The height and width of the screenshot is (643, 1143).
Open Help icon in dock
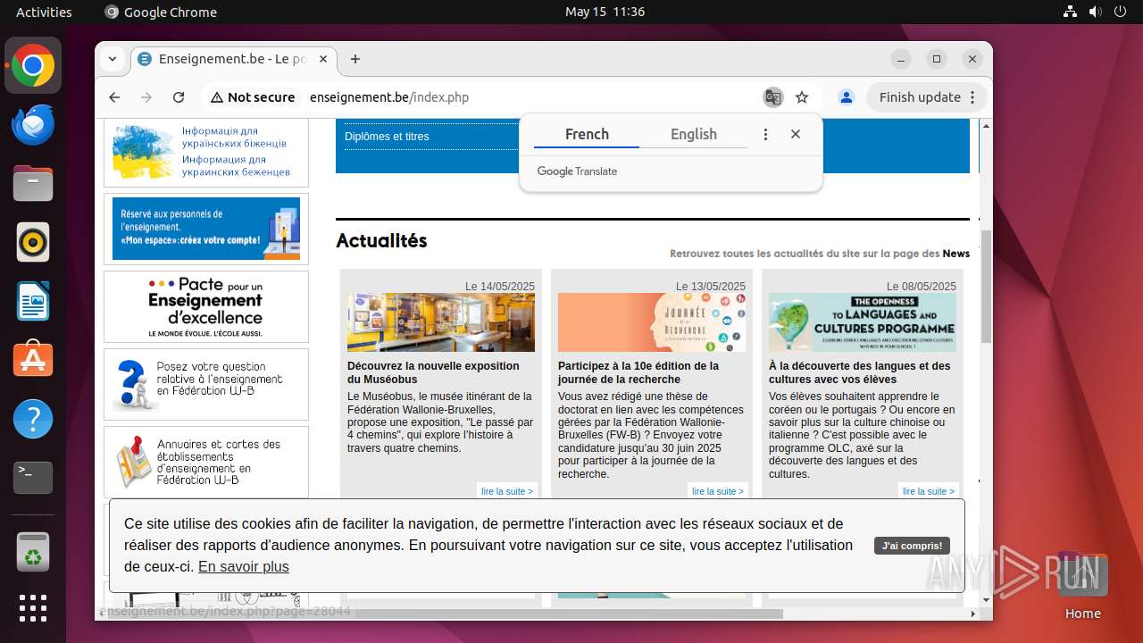[33, 419]
